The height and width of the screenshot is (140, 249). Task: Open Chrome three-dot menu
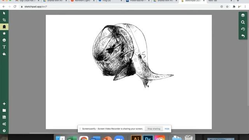tap(245, 7)
